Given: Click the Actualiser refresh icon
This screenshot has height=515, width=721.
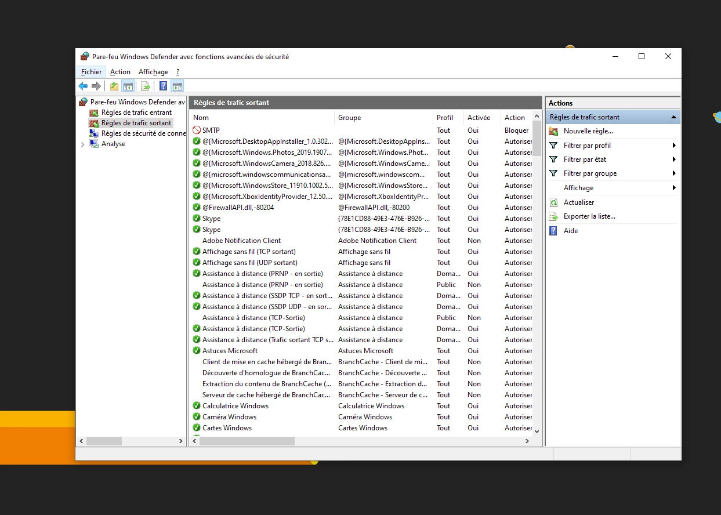Looking at the screenshot, I should pyautogui.click(x=553, y=202).
